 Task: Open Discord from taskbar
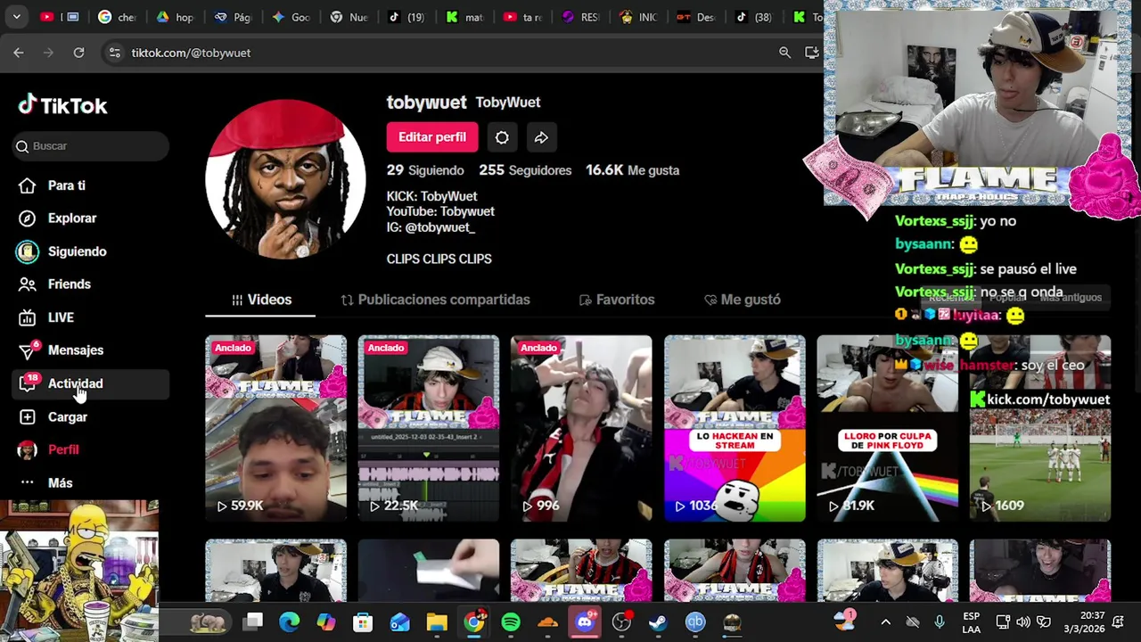(x=585, y=621)
